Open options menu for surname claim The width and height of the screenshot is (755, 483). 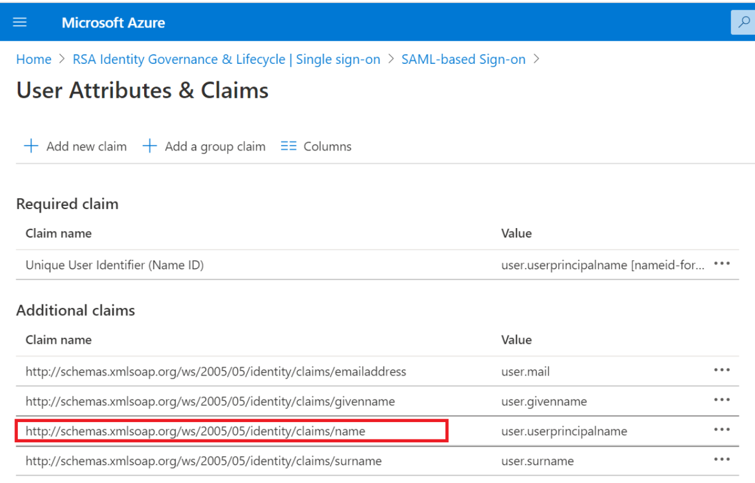(722, 459)
